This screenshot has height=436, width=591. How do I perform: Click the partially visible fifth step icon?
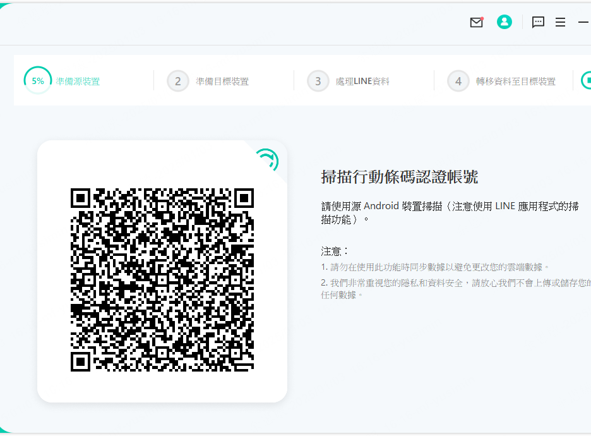(586, 81)
